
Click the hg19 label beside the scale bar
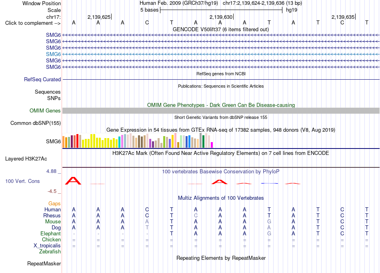pyautogui.click(x=292, y=10)
